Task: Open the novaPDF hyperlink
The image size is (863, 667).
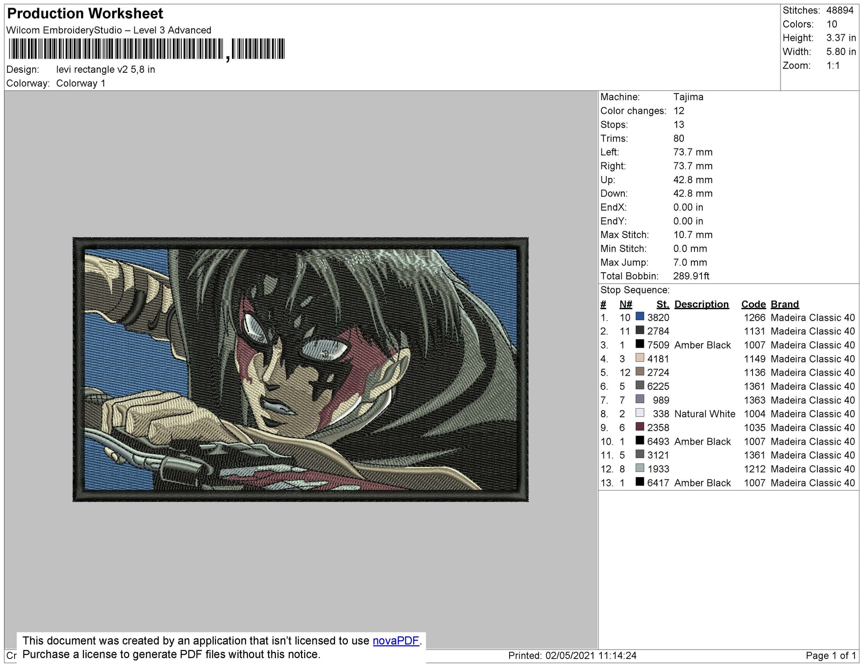Action: [x=396, y=641]
